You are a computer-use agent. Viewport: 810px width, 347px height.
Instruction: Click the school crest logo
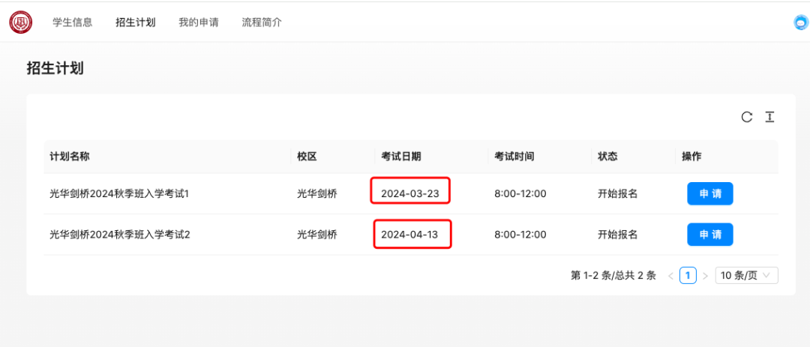coord(21,22)
